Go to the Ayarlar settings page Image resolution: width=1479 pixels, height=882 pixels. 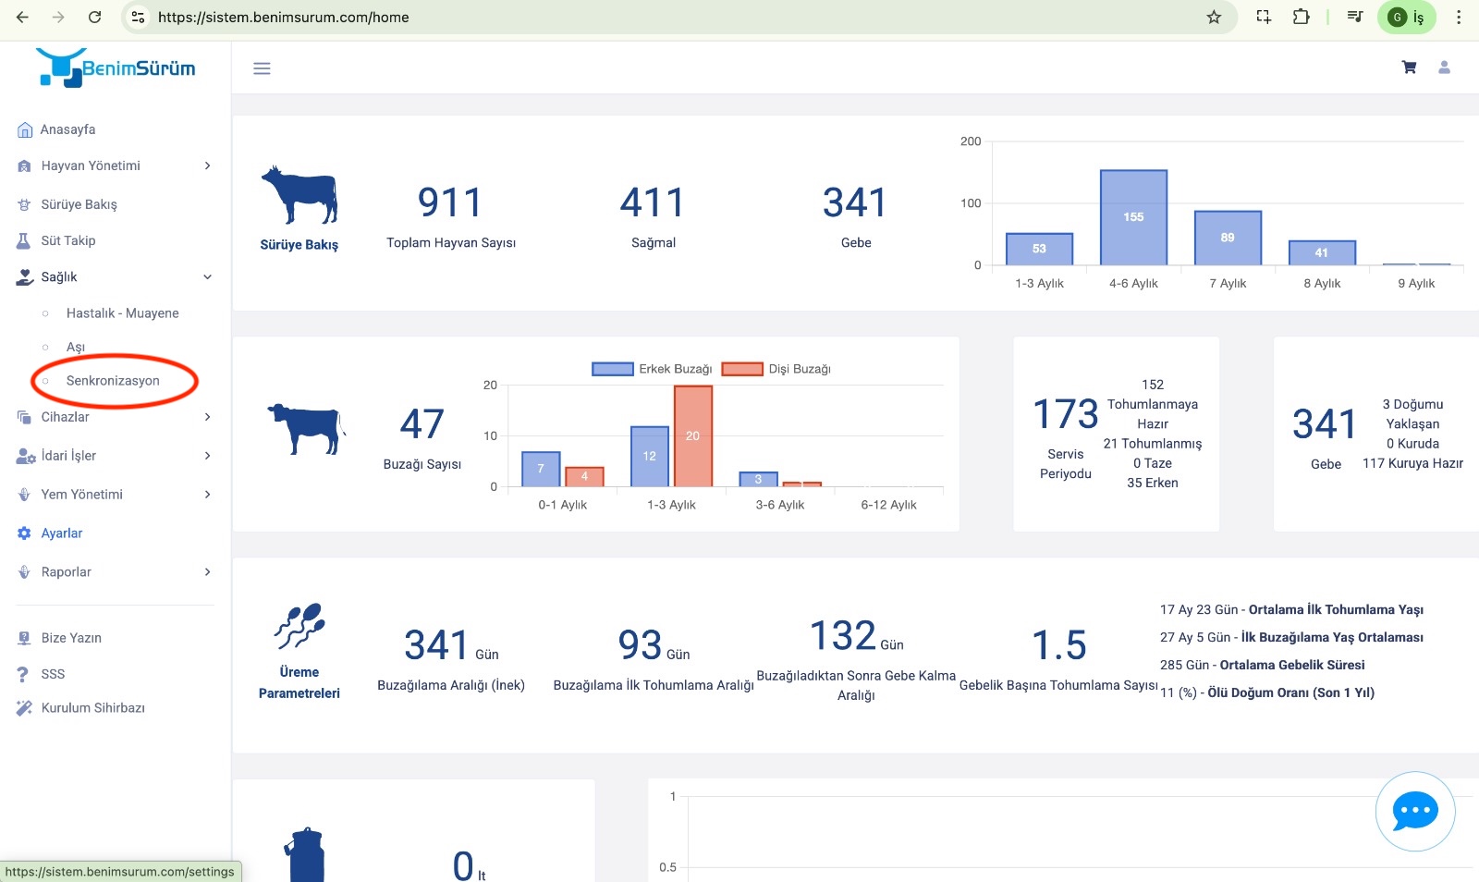click(x=62, y=533)
